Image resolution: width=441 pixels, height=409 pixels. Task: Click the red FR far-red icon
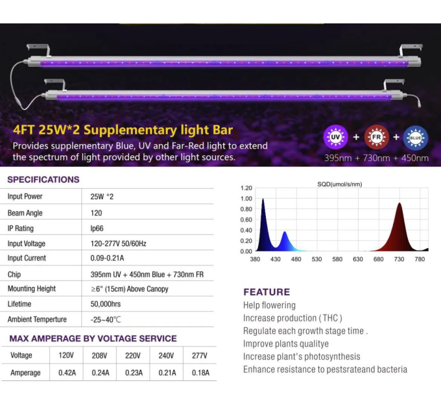375,138
